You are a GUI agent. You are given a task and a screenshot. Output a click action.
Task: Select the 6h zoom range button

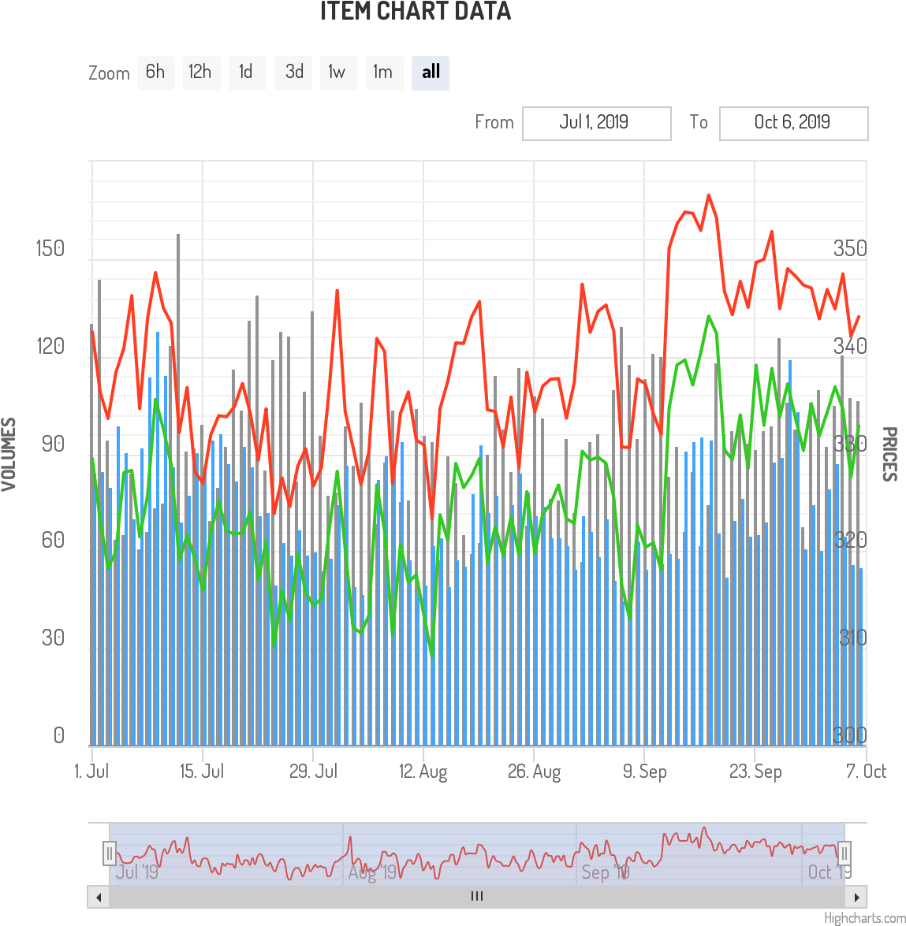pyautogui.click(x=156, y=73)
